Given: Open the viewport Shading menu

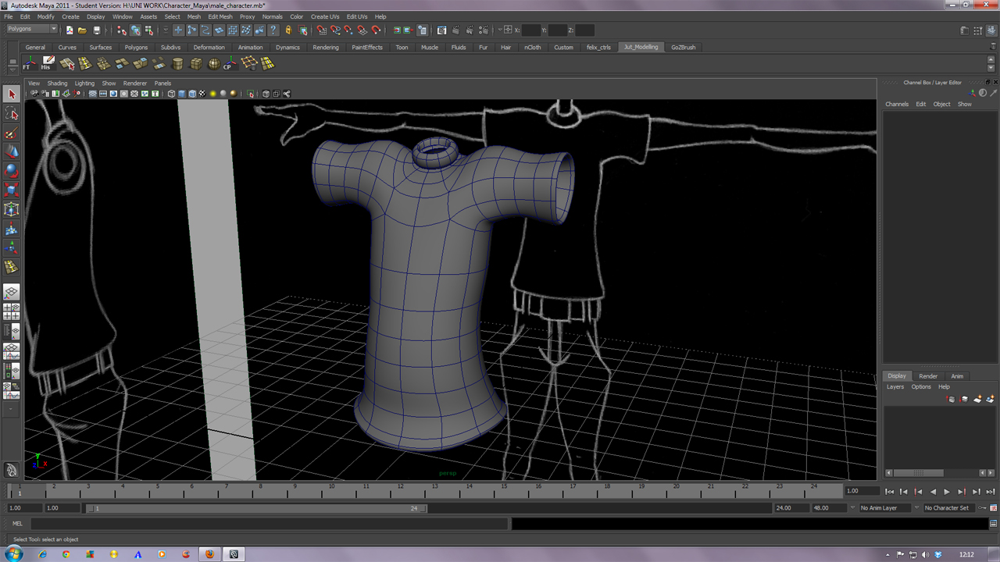Looking at the screenshot, I should coord(57,83).
